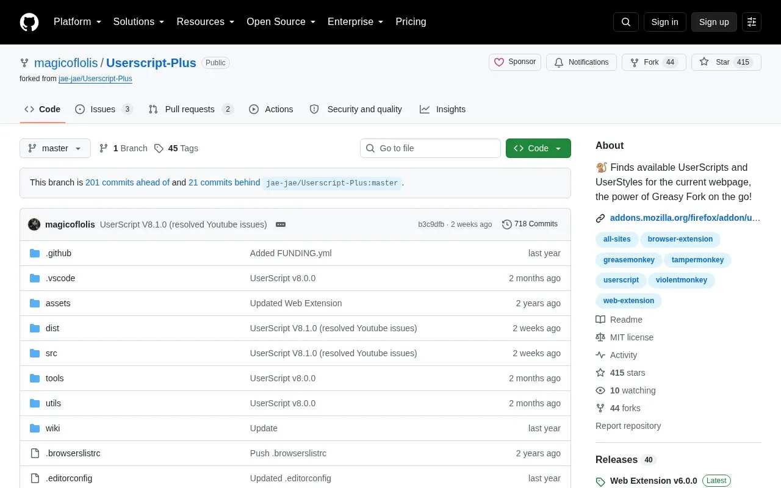This screenshot has height=488, width=781.
Task: Click the tag icon beside Web Extension v6.0.0
Action: coord(600,481)
